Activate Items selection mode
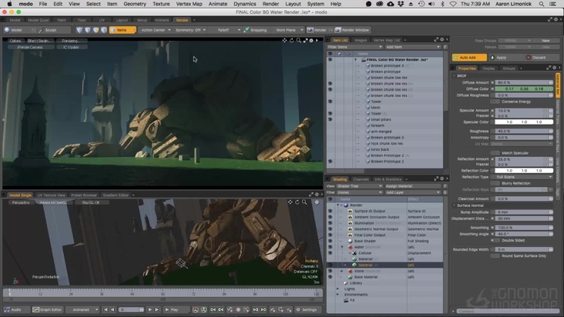Image resolution: width=564 pixels, height=317 pixels. pos(123,30)
